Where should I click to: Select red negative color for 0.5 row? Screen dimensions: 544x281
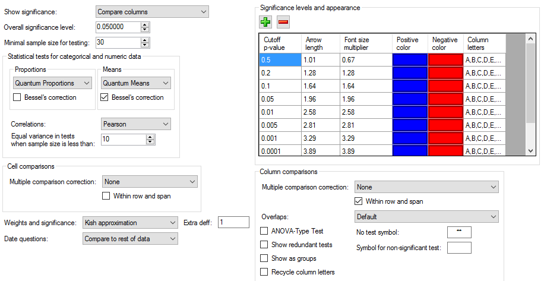coord(445,60)
